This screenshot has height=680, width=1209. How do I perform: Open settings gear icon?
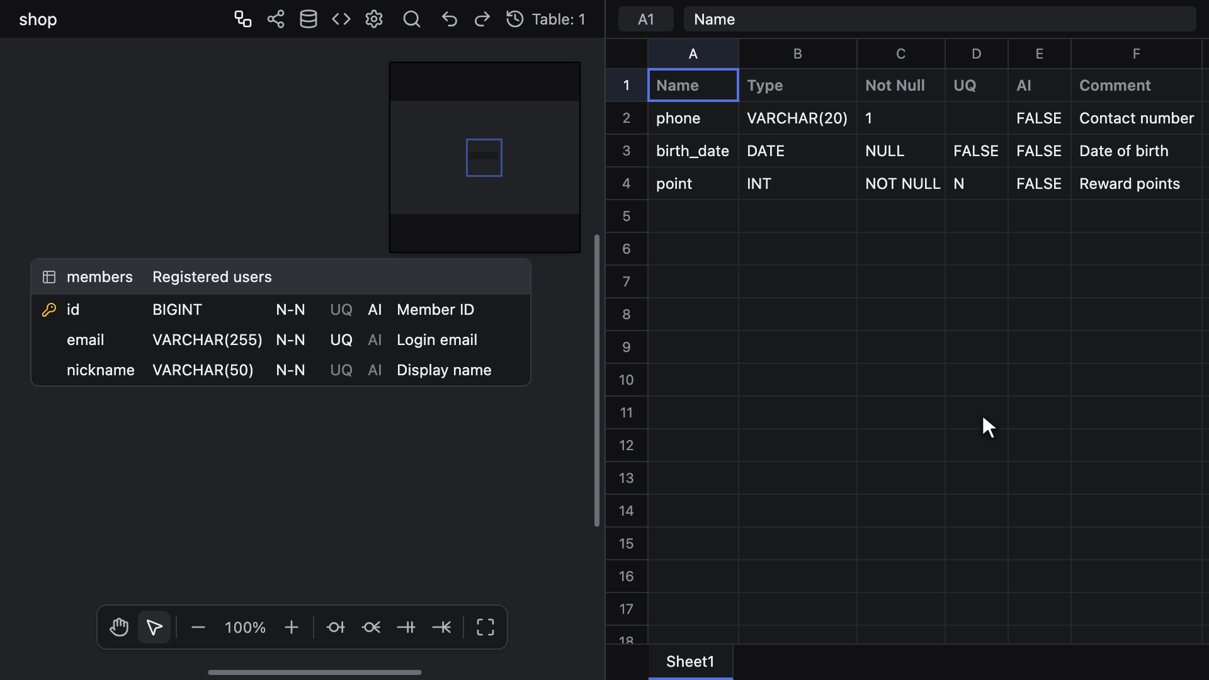click(374, 20)
